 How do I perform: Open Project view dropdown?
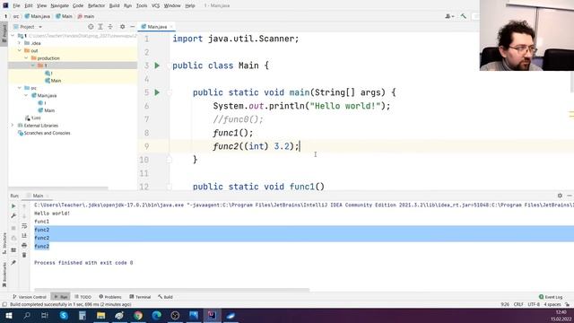28,27
